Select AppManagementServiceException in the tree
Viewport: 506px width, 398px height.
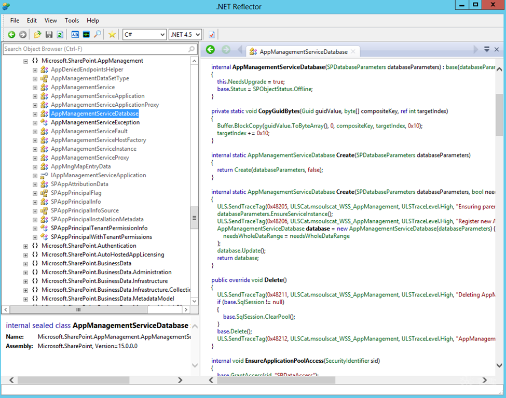click(95, 122)
